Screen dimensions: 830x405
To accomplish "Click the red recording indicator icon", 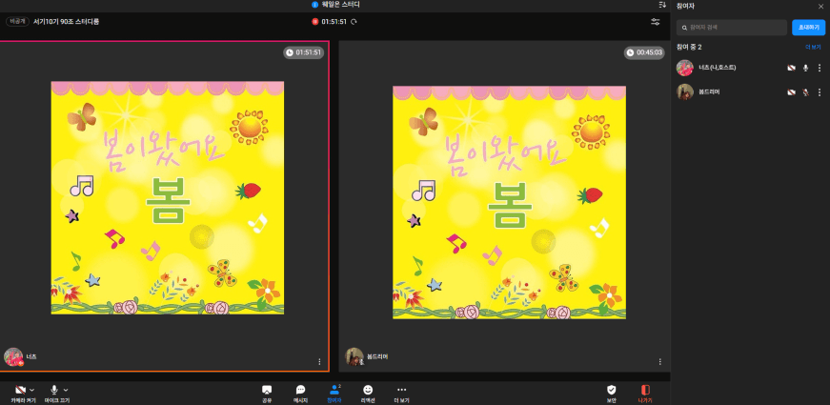I will pyautogui.click(x=315, y=22).
